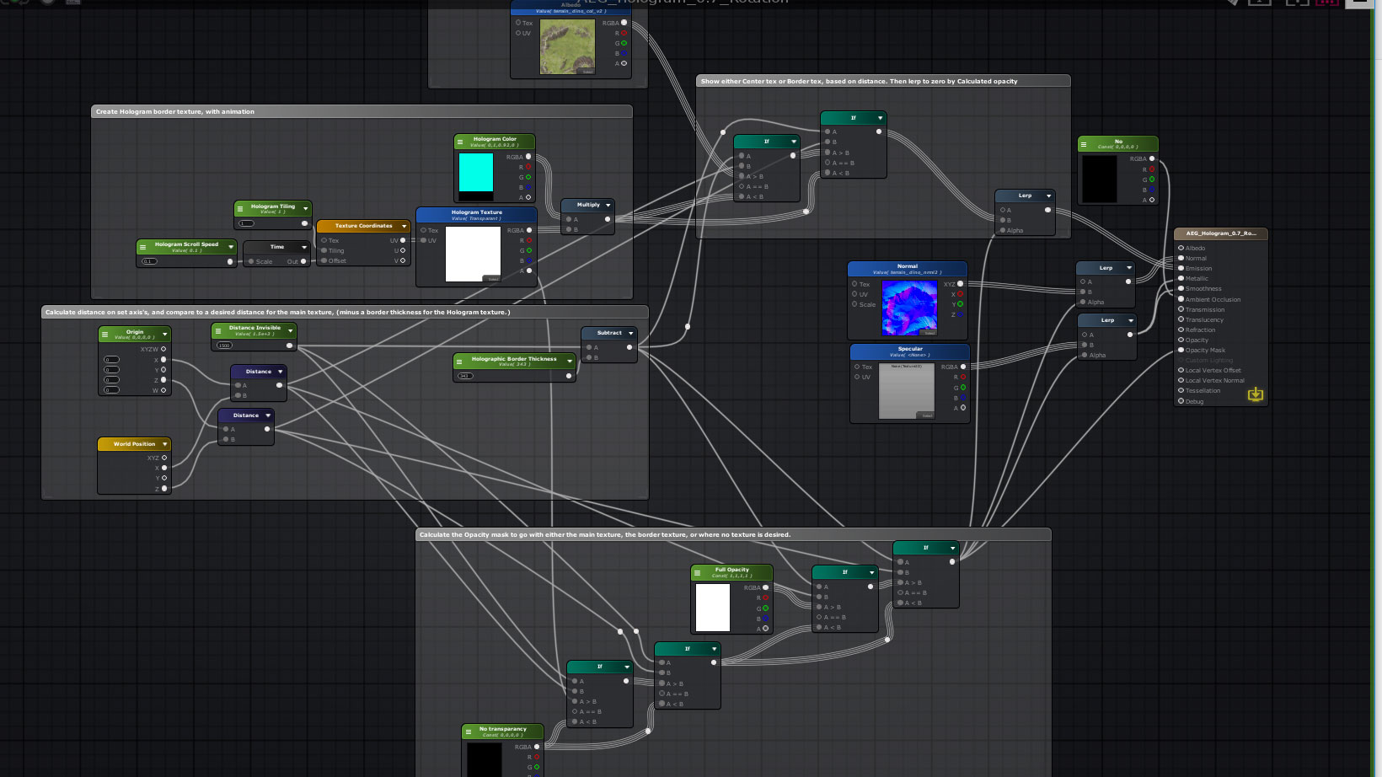The height and width of the screenshot is (777, 1382).
Task: Click Emission input port on master node
Action: click(x=1181, y=268)
